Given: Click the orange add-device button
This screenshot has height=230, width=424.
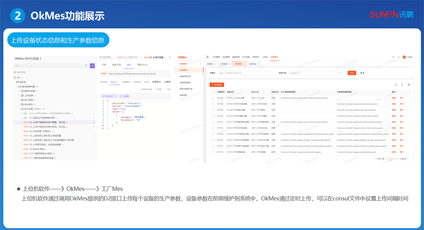Looking at the screenshot, I should 217,85.
